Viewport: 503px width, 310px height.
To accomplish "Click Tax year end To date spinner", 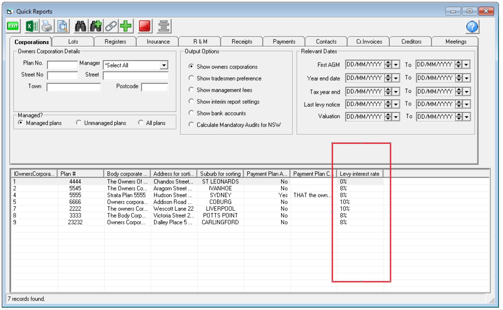I will 459,91.
